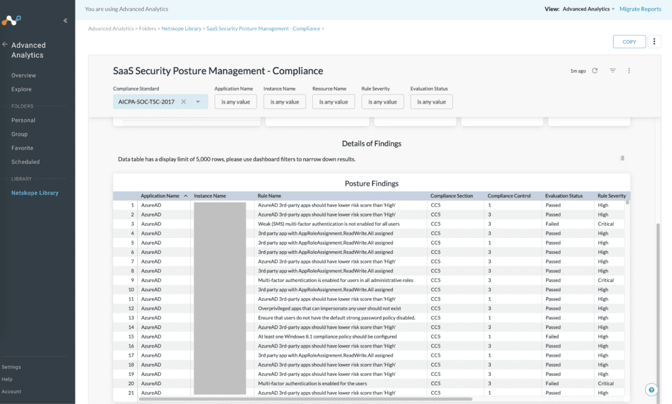The width and height of the screenshot is (672, 404).
Task: Collapse the sidebar with double-chevron icon
Action: tap(65, 20)
